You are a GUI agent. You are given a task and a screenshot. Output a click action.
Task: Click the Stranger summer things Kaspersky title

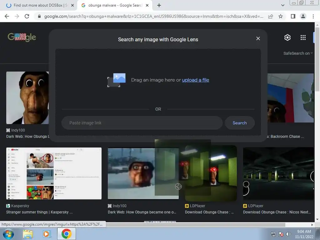pos(39,212)
